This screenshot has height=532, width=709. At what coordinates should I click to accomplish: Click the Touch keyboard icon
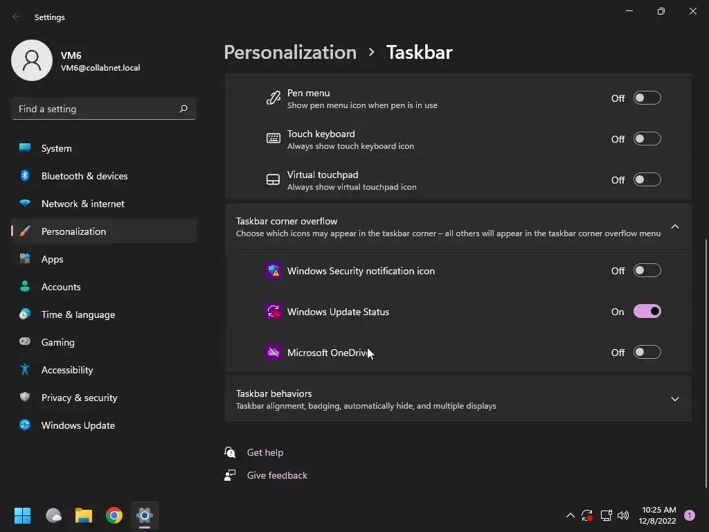(x=273, y=138)
